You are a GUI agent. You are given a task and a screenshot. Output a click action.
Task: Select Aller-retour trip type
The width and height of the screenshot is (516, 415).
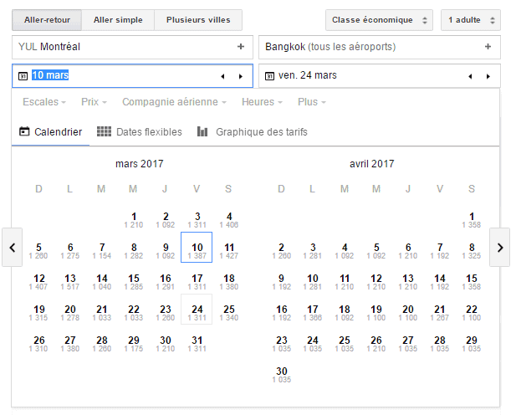pos(47,19)
